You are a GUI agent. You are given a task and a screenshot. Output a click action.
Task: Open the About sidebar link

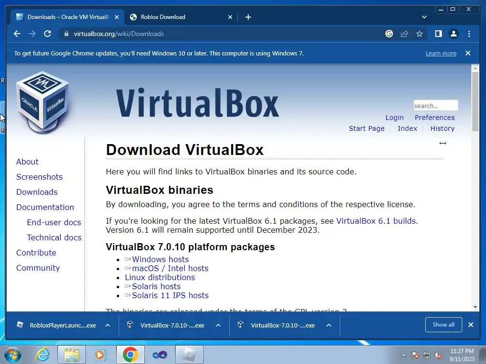(x=27, y=162)
